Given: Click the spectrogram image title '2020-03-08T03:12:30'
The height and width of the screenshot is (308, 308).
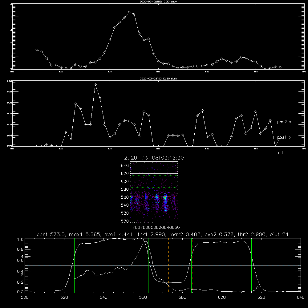Looking at the screenshot, I should [154, 158].
